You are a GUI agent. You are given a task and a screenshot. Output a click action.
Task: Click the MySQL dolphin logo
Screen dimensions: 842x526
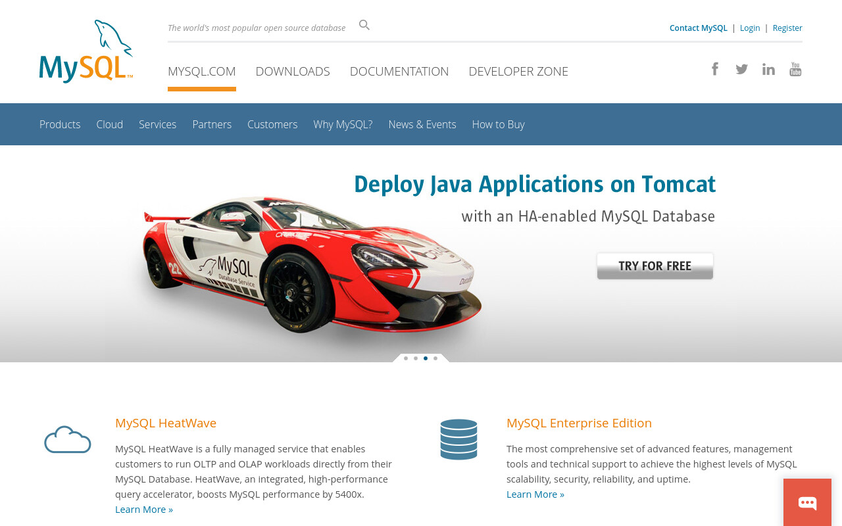(86, 51)
